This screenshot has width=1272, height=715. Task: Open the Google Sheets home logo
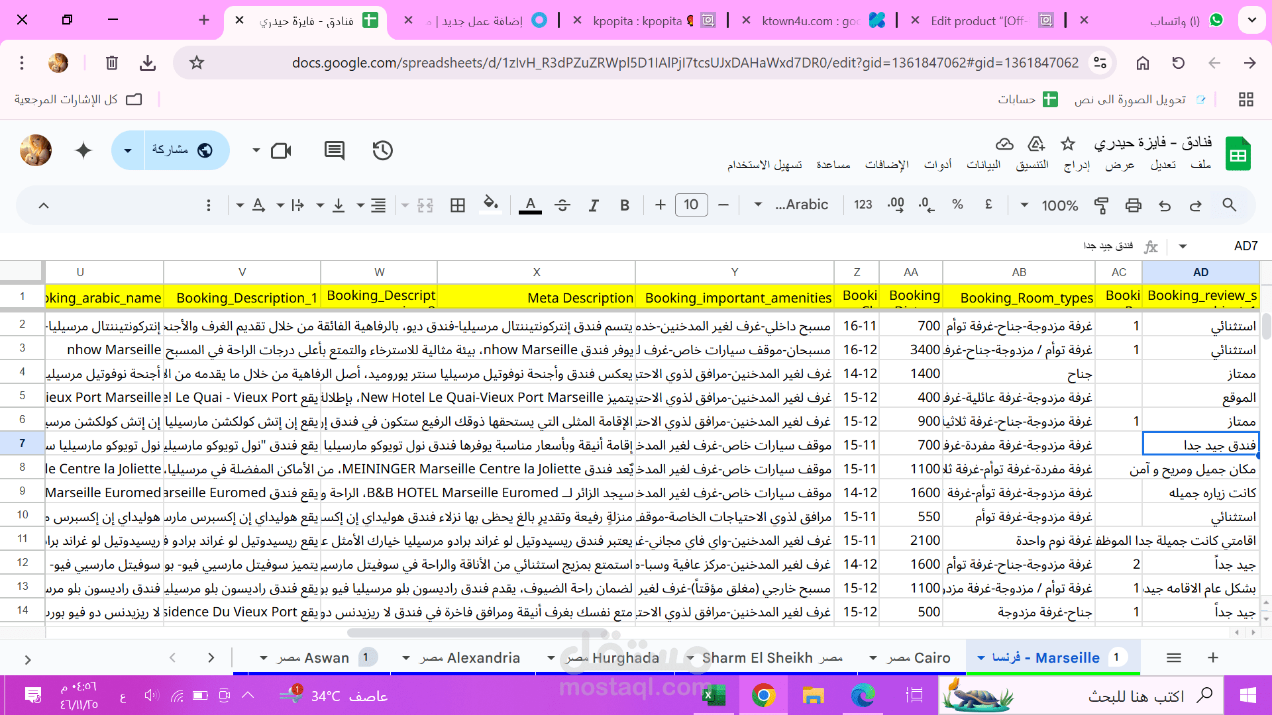1238,154
